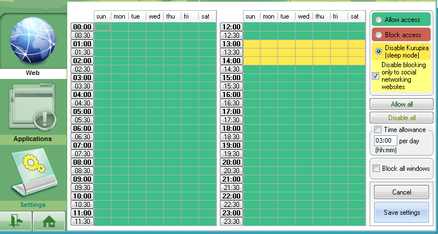Click the exit door icon button
This screenshot has height=234, width=438.
16,221
